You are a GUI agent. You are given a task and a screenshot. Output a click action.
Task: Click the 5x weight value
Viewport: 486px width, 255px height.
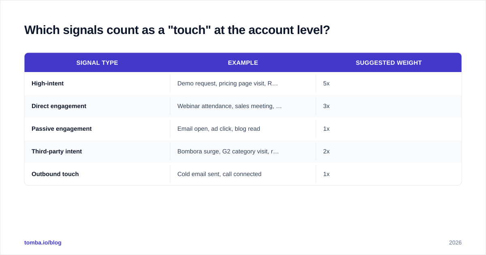tap(326, 83)
